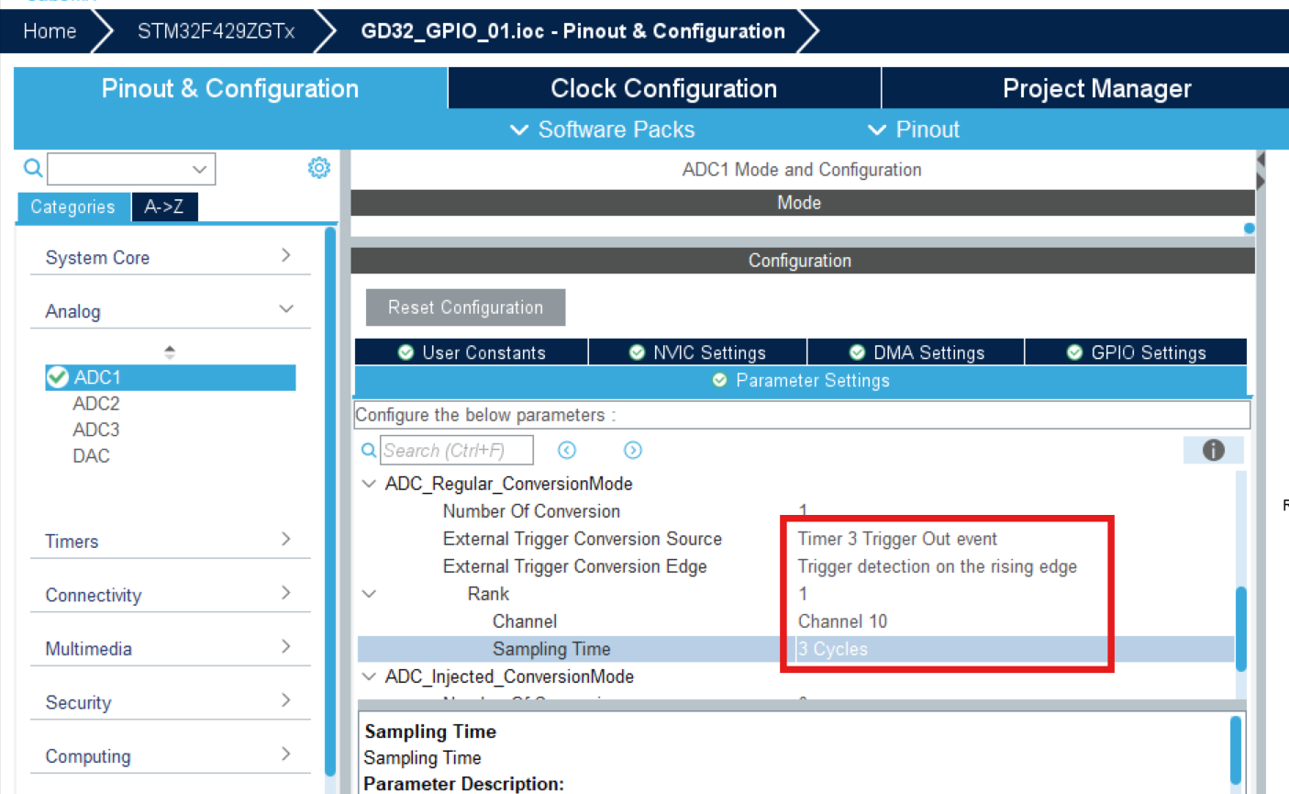This screenshot has width=1289, height=794.
Task: Click the sort arrows above the ADC1 list
Action: pos(170,352)
